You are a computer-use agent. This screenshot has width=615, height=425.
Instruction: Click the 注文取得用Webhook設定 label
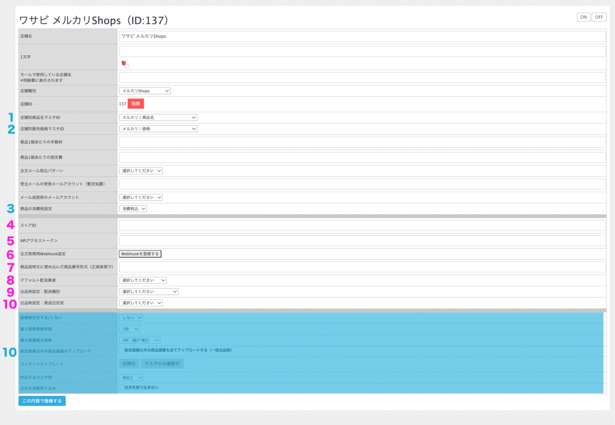tap(43, 254)
